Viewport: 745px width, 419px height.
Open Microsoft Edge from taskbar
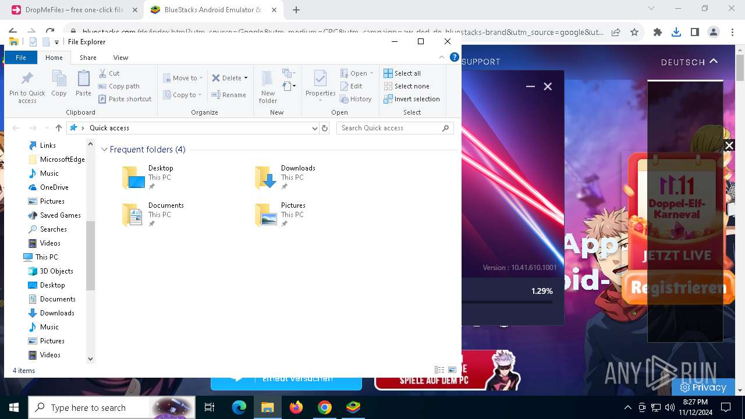[x=239, y=407]
